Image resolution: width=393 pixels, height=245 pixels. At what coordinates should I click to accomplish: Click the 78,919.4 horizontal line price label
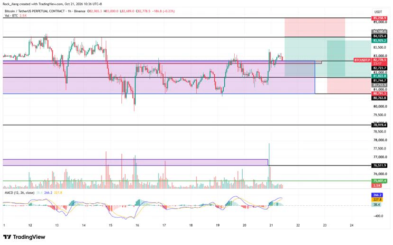[x=379, y=125]
